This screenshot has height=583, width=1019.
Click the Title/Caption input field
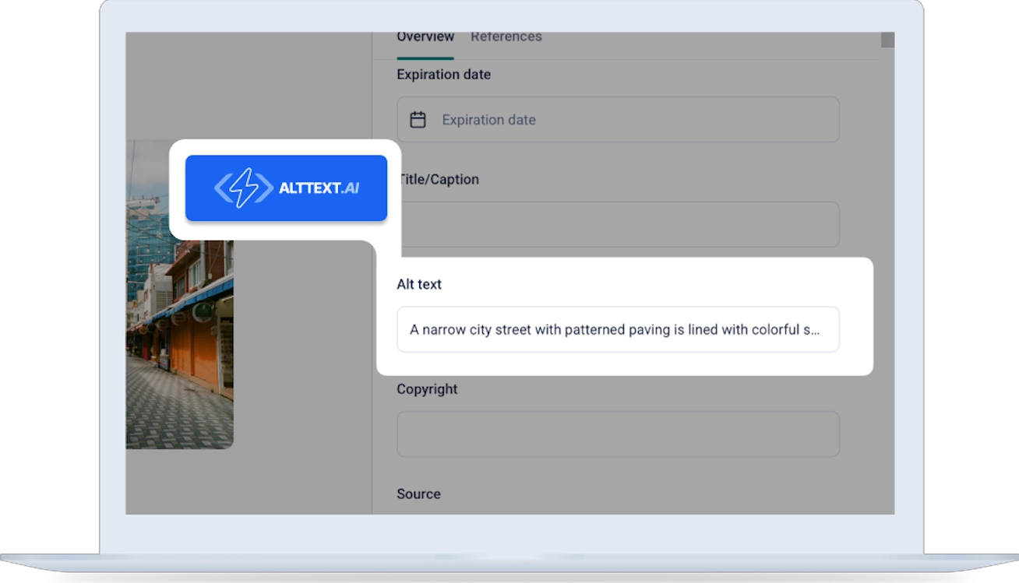tap(620, 224)
